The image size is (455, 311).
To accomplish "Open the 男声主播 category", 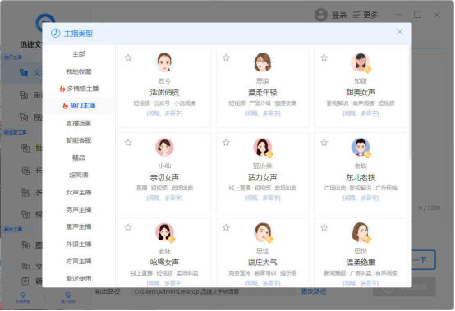I will click(79, 209).
